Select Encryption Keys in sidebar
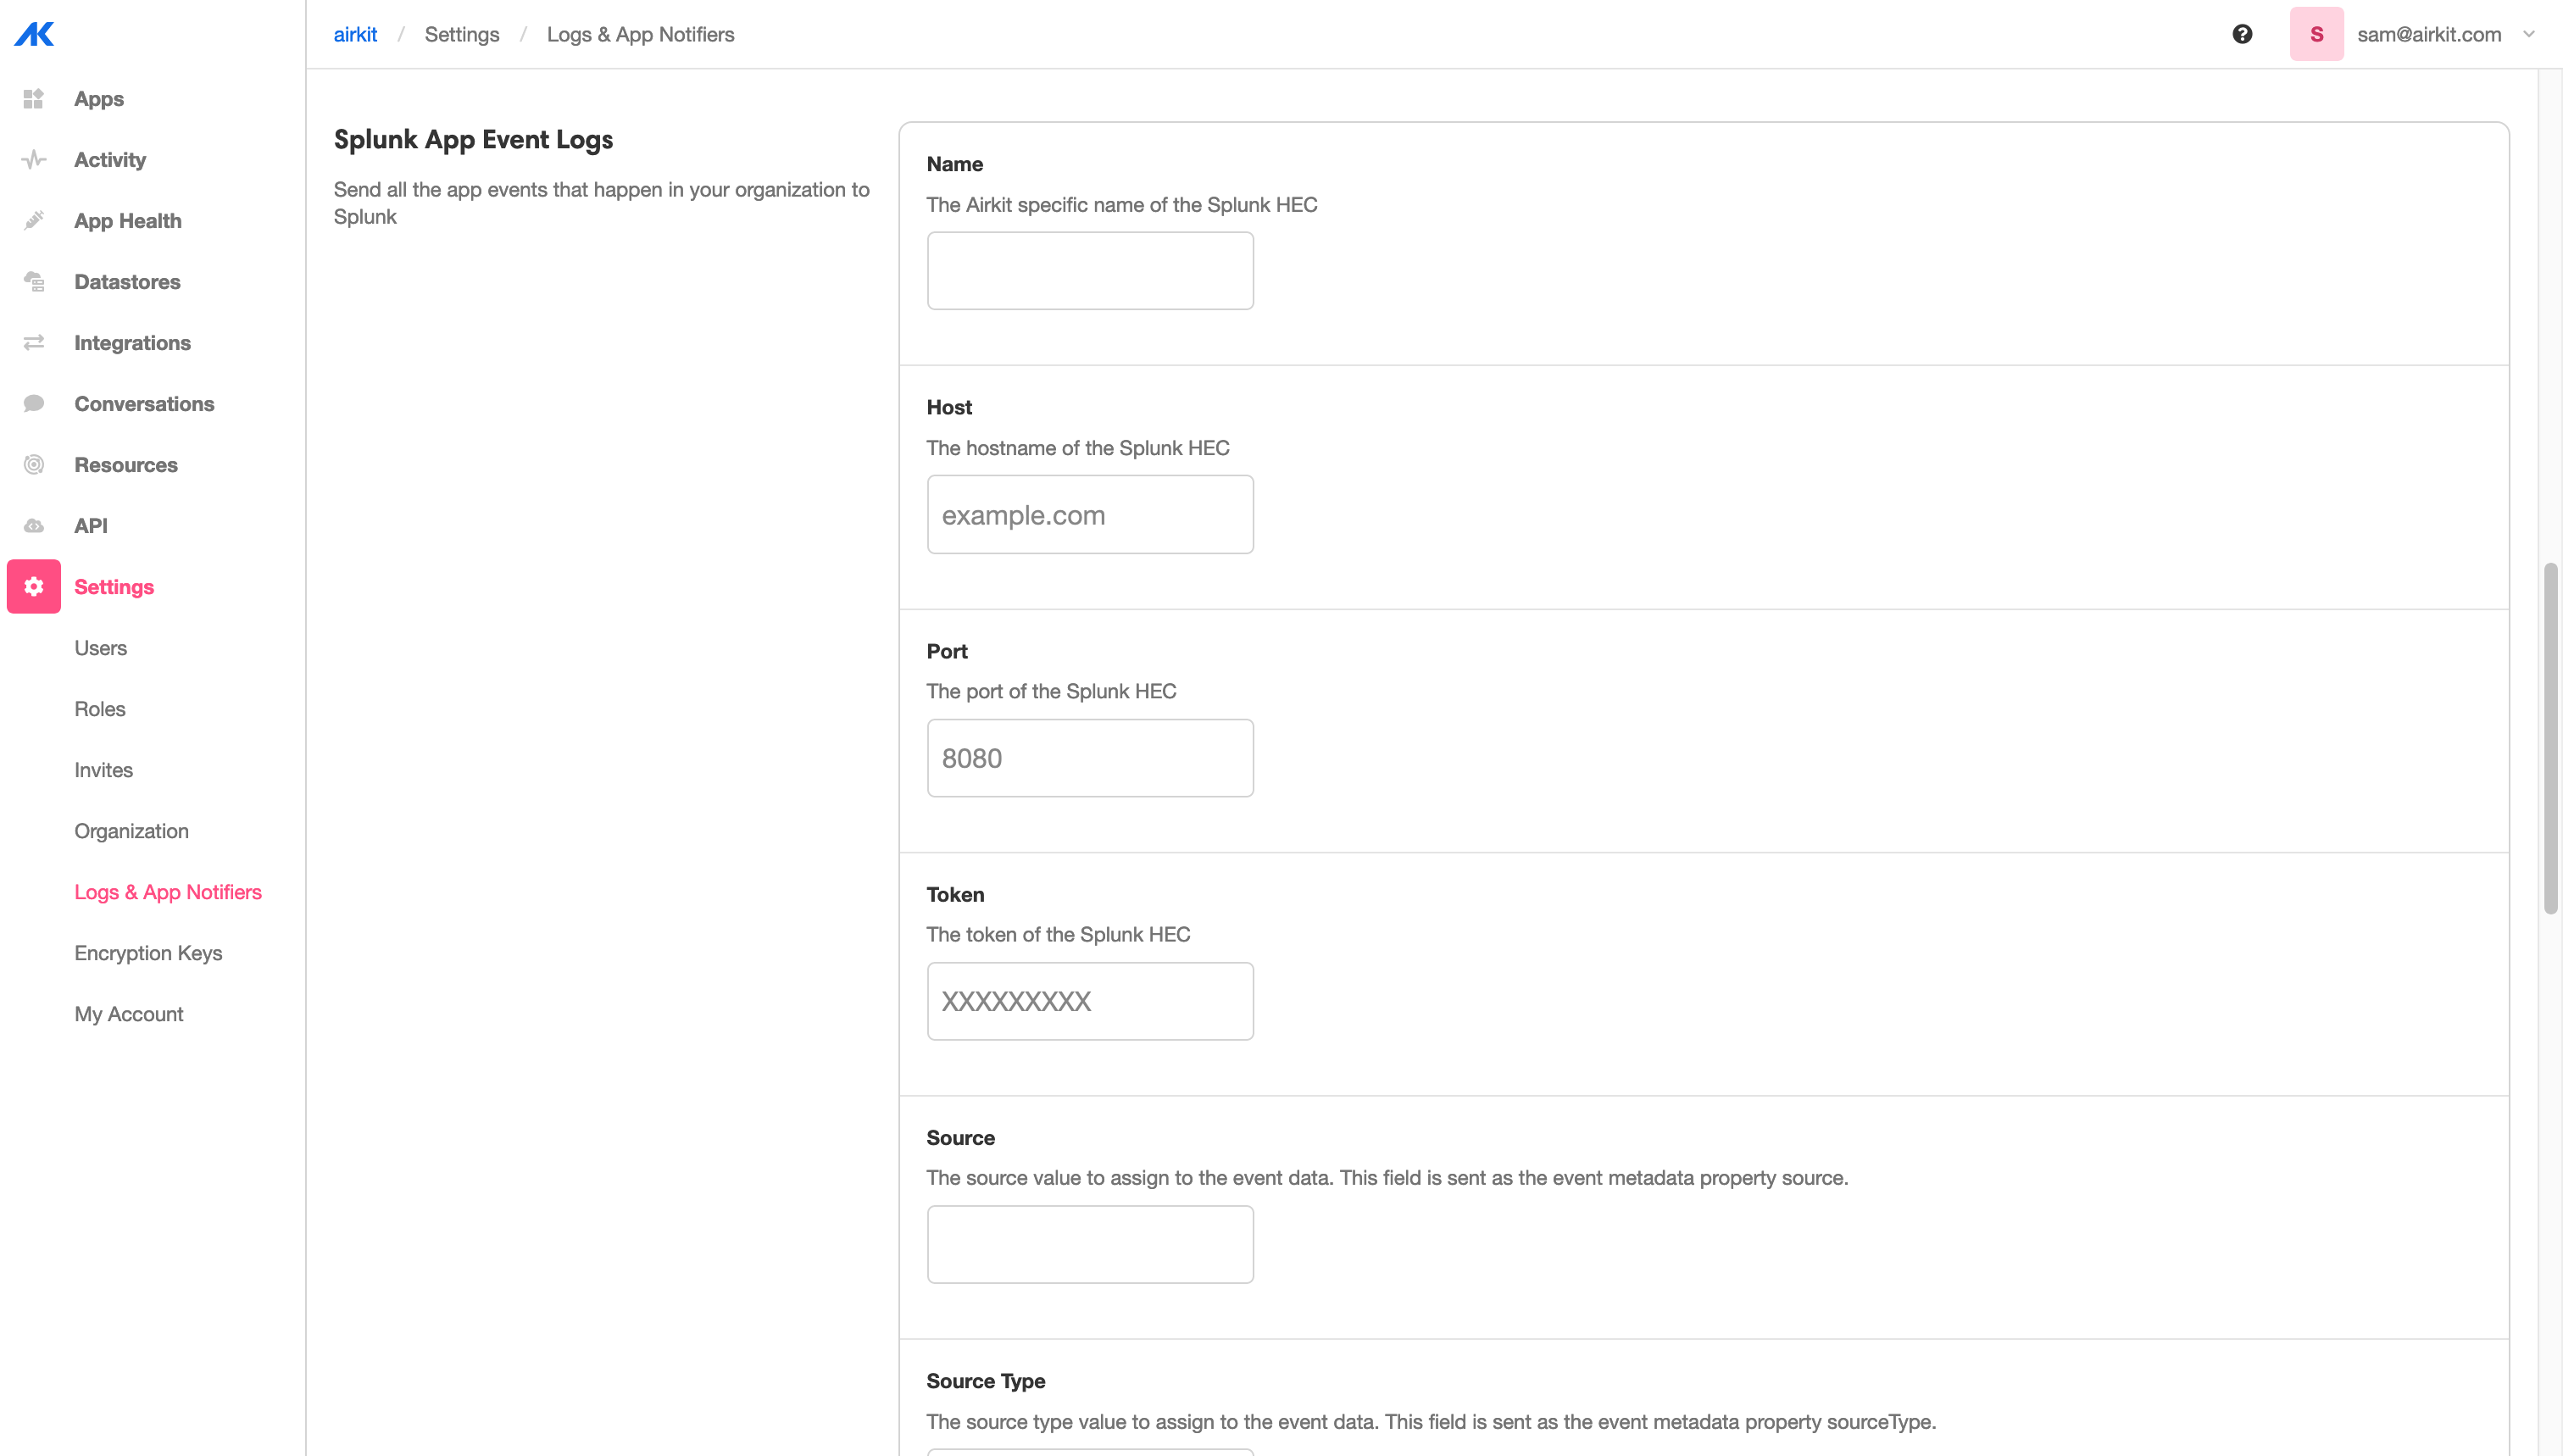Screen dimensions: 2563x1456 pos(148,952)
